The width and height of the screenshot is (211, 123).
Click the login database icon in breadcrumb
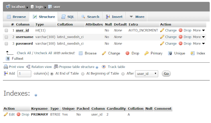click(x=32, y=7)
